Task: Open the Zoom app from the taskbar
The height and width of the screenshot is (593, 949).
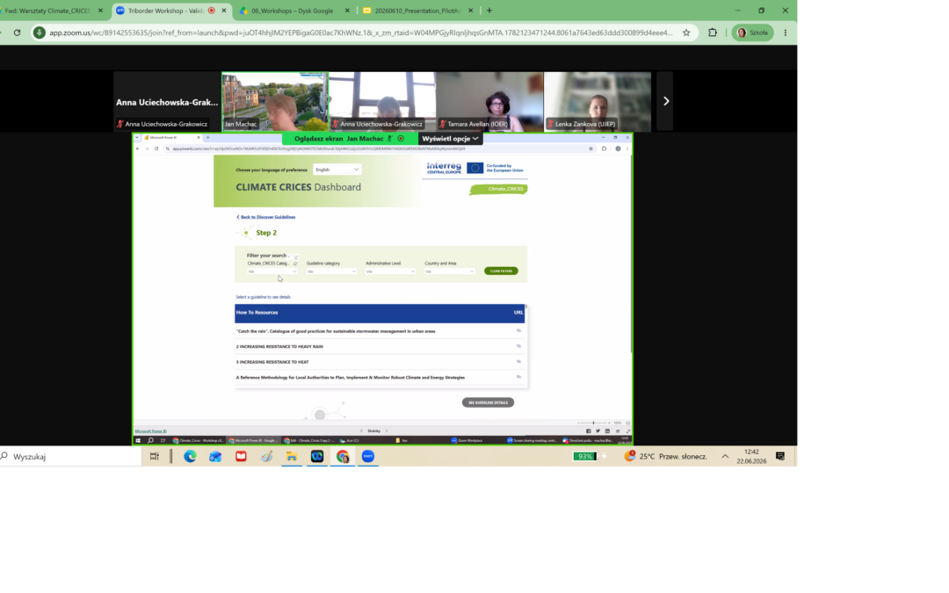Action: click(368, 457)
